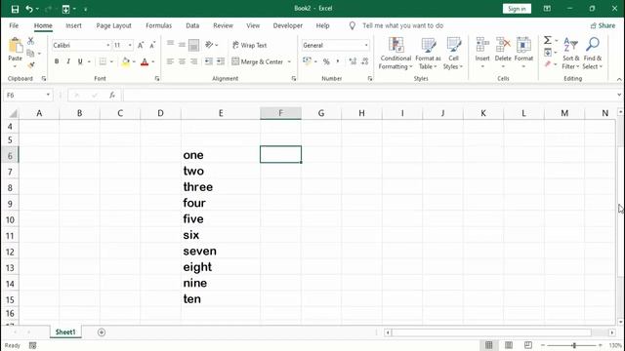Click the Save icon in the title bar
Viewport: 625px width, 351px height.
15,9
